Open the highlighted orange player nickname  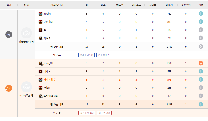click(x=50, y=80)
